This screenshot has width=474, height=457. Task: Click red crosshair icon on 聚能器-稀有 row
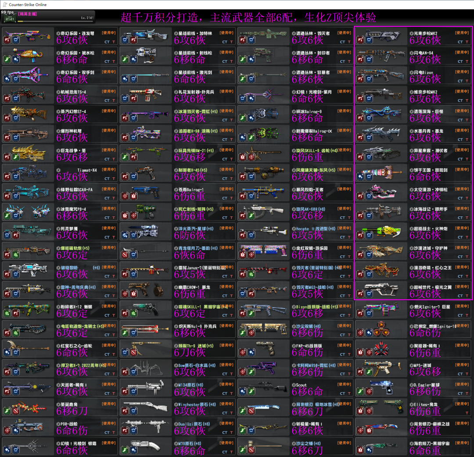point(369,353)
